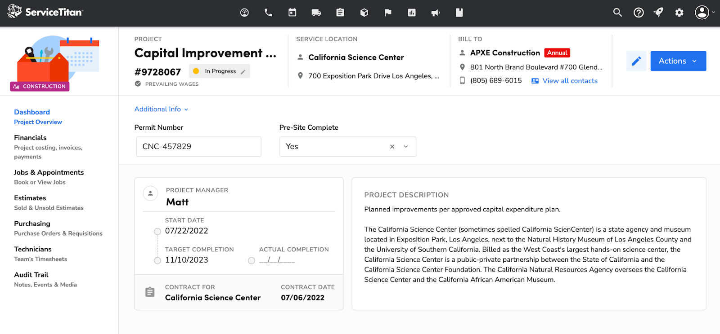Open the Reports chart icon
The width and height of the screenshot is (720, 334).
point(412,13)
